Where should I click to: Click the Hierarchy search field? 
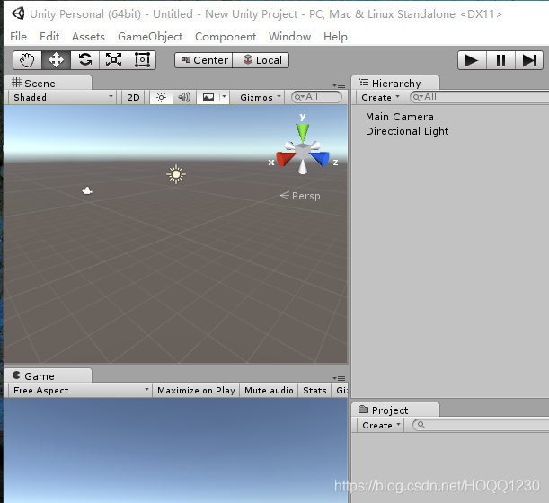tap(479, 97)
